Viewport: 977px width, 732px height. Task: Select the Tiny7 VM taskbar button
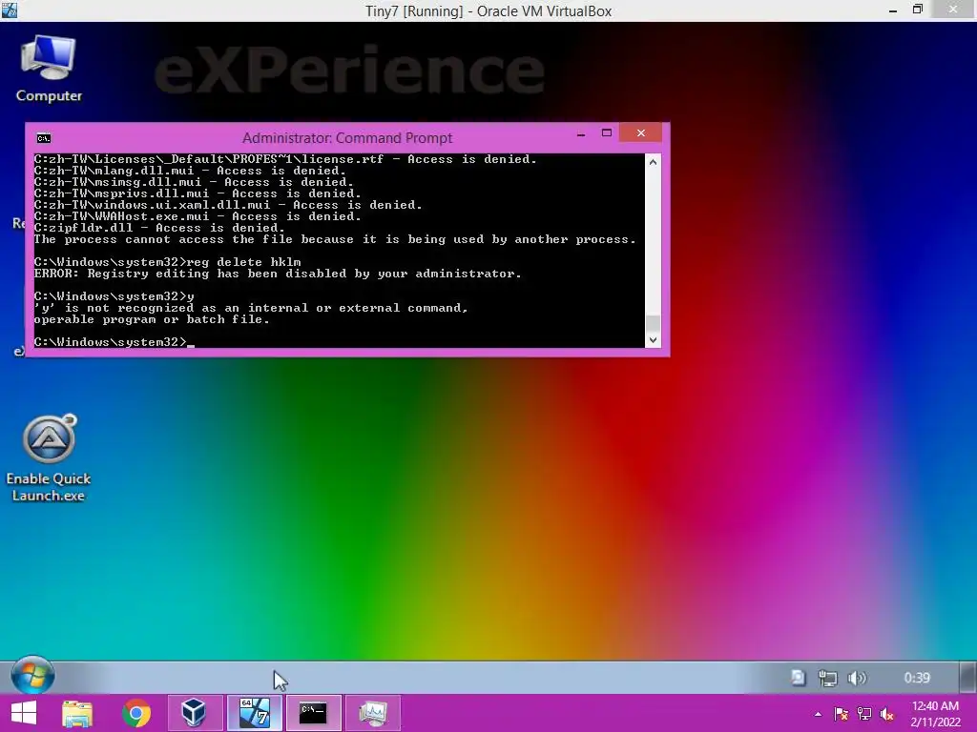coord(254,713)
